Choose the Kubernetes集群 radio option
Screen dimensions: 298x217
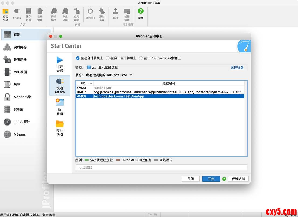[x=141, y=58]
